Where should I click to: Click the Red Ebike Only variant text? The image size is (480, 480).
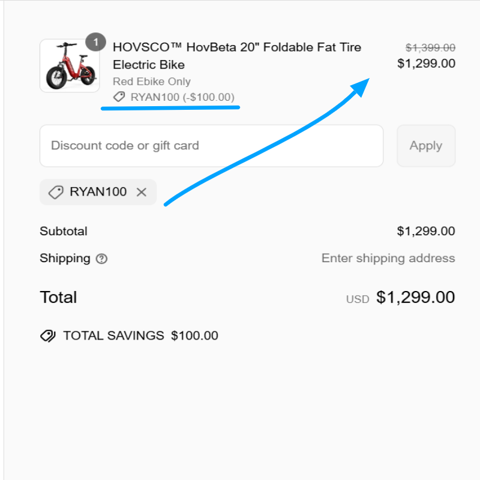pos(152,82)
